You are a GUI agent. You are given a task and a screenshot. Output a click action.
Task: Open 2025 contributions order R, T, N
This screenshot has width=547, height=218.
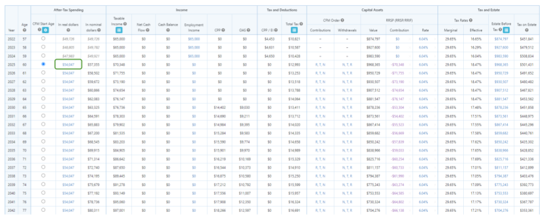pyautogui.click(x=320, y=64)
